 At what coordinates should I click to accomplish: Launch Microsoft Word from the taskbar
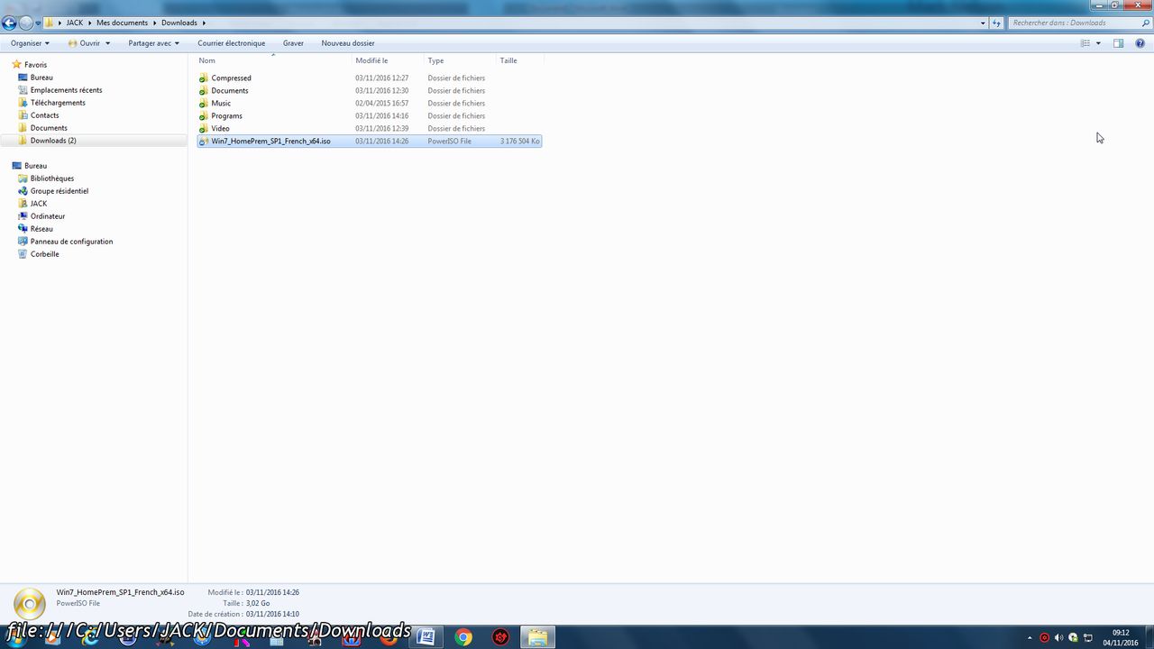[425, 637]
